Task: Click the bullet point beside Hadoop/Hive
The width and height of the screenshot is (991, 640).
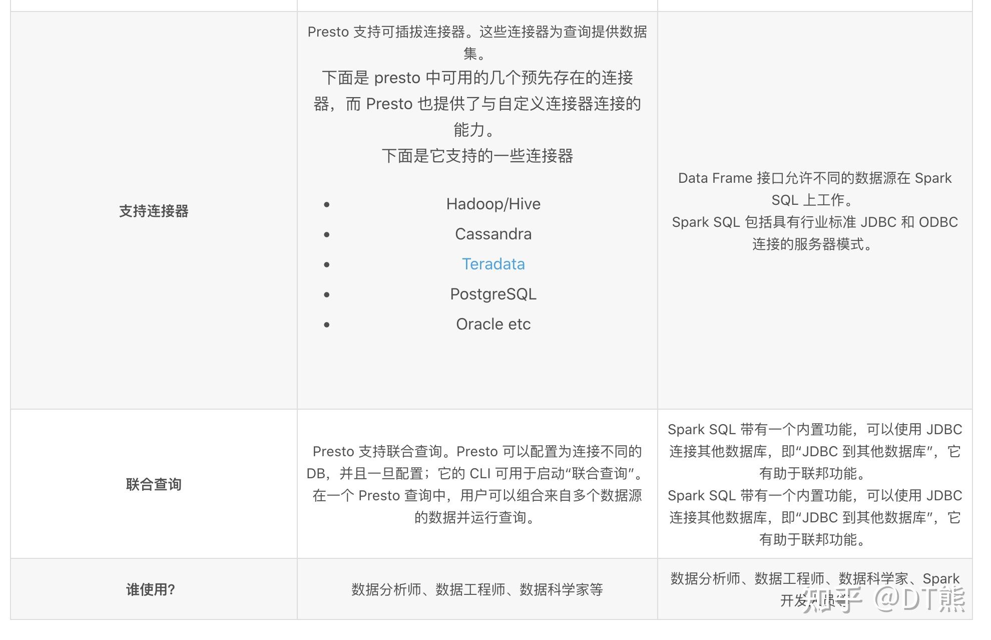Action: (x=327, y=205)
